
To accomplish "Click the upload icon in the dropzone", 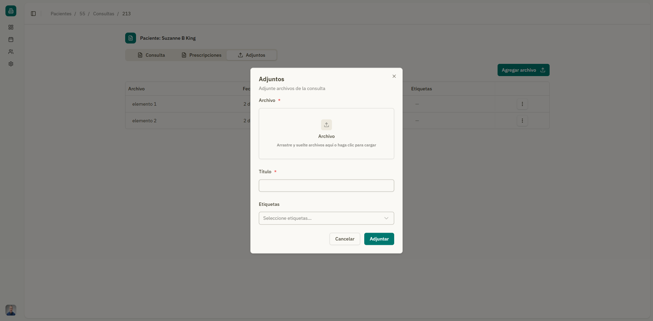I will click(x=326, y=125).
